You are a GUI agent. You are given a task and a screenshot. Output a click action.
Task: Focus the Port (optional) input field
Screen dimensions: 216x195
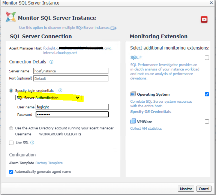(71, 78)
